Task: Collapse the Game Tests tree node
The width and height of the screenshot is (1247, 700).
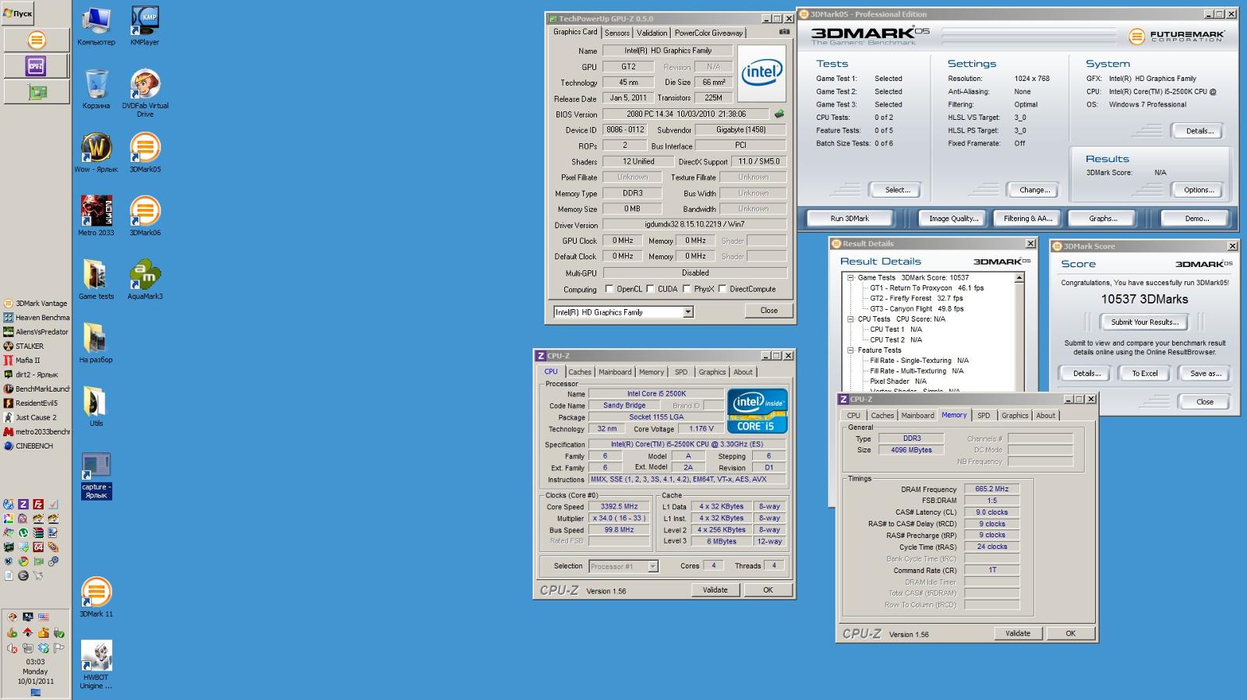Action: coord(850,278)
